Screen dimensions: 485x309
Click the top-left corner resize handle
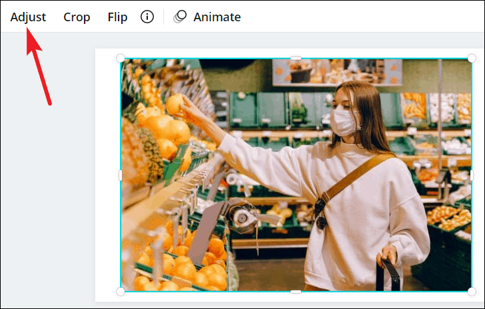pos(121,58)
